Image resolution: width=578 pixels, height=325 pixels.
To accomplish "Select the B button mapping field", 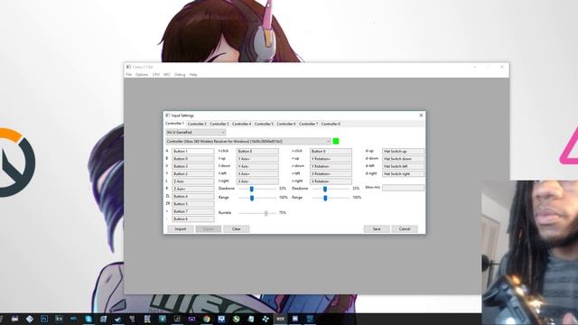I will tap(192, 159).
